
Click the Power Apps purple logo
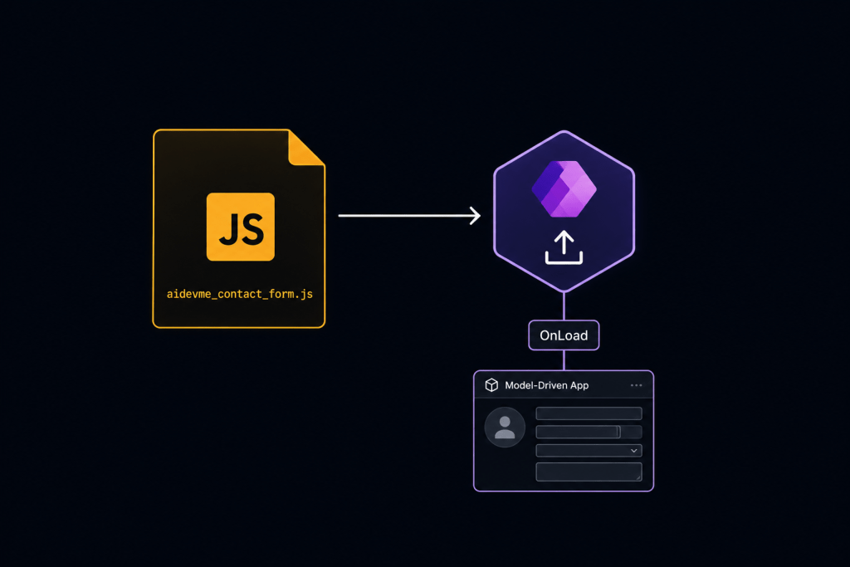[x=564, y=188]
